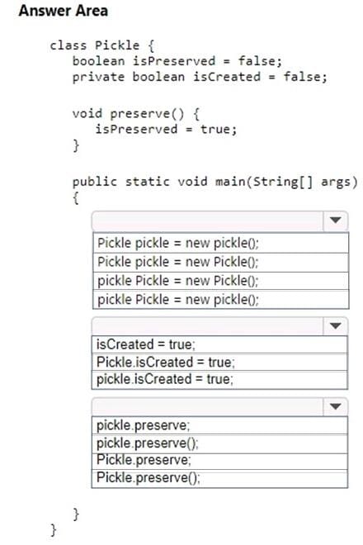Choose "Pickle.preserve;" option
363x545 pixels.
click(x=219, y=461)
